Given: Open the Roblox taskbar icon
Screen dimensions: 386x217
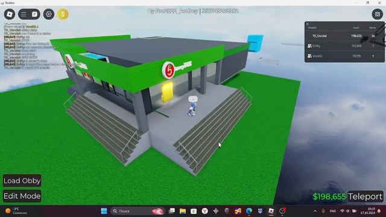Looking at the screenshot, I should (x=271, y=211).
